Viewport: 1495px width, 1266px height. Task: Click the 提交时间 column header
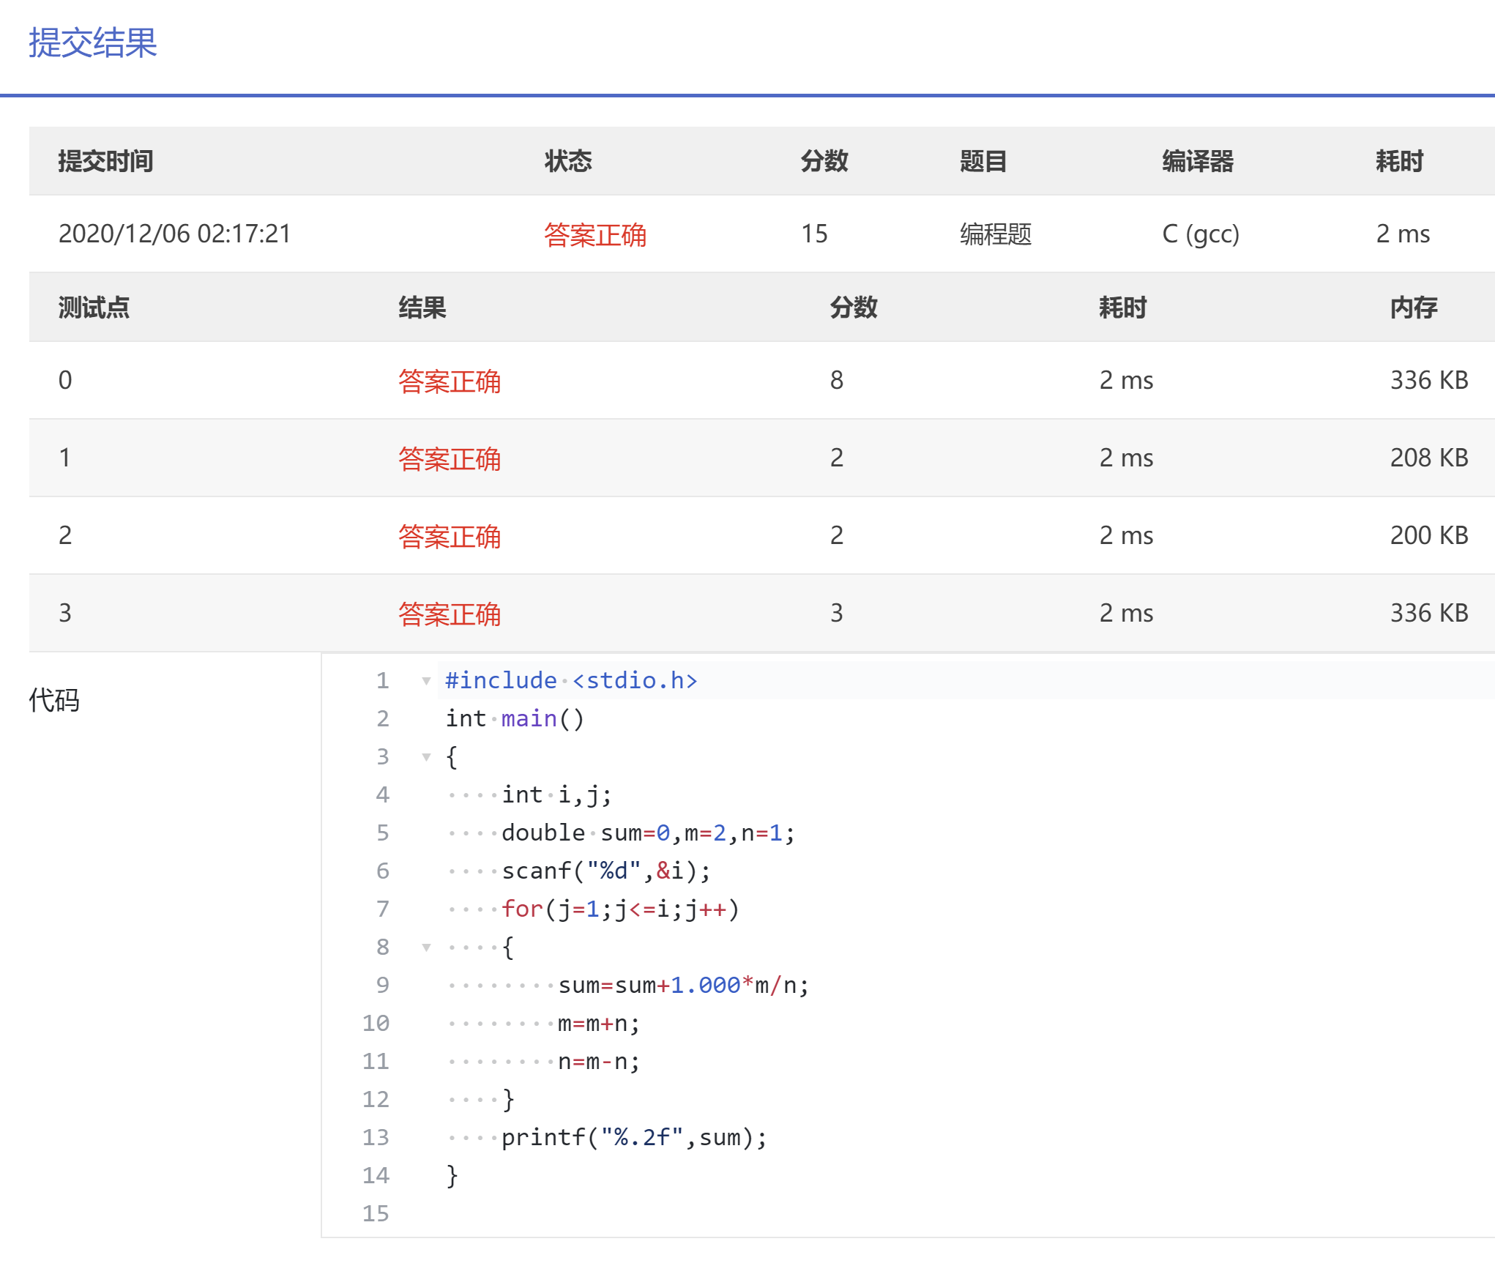(105, 161)
